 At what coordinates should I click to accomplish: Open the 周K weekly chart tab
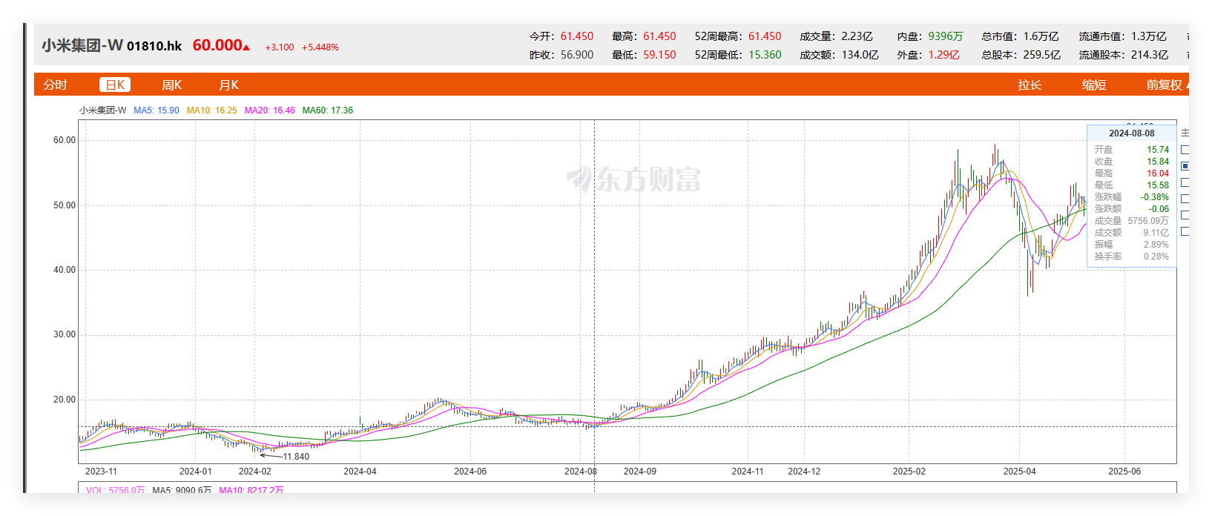point(172,85)
